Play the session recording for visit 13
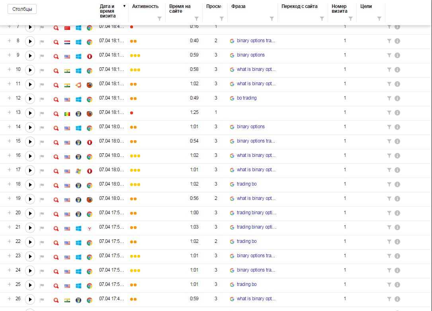Image resolution: width=432 pixels, height=311 pixels. [30, 113]
